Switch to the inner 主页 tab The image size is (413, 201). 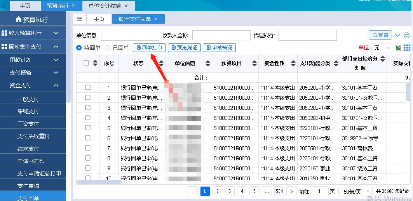99,19
